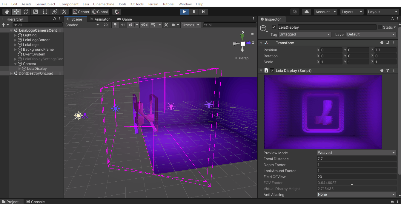Open Transform component help icon
Screen dimensions: 401x204
click(x=382, y=43)
